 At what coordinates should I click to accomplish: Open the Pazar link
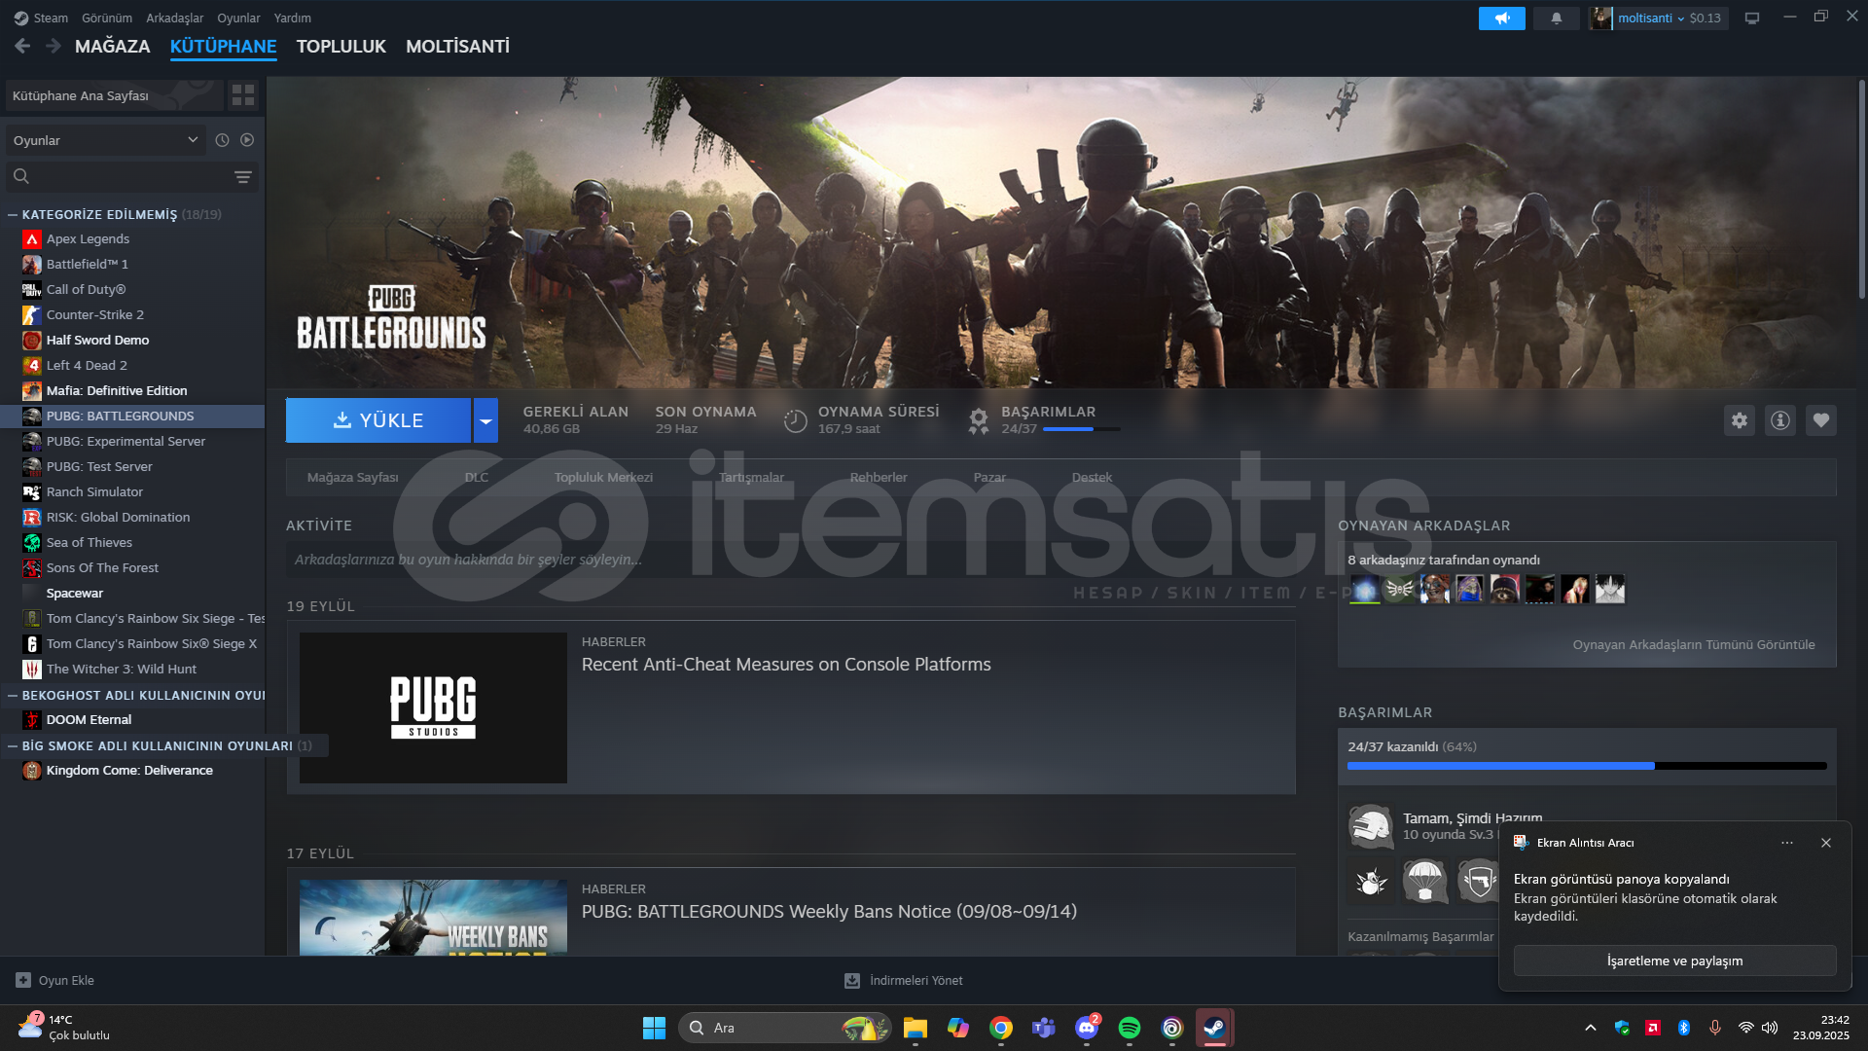click(989, 477)
